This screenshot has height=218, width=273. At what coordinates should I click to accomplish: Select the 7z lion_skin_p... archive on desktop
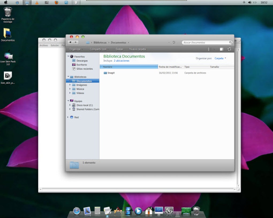tap(8, 78)
